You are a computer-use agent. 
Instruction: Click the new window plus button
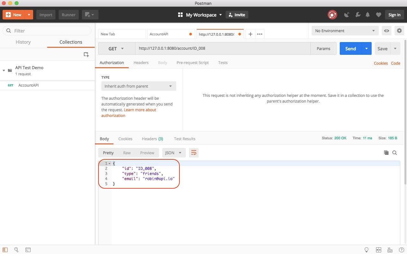point(90,15)
